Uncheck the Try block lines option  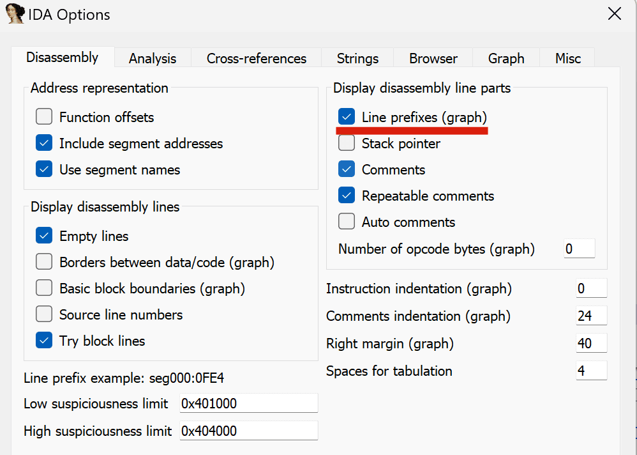point(44,341)
